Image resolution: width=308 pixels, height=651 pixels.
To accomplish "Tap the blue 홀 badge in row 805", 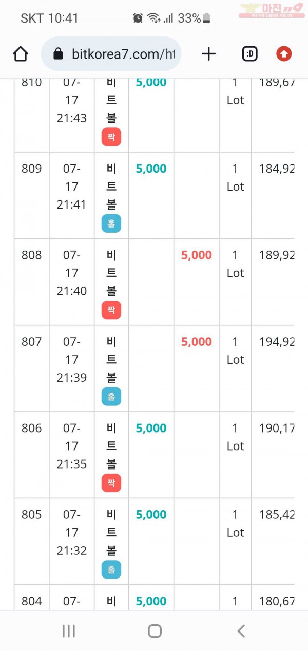I will (111, 569).
